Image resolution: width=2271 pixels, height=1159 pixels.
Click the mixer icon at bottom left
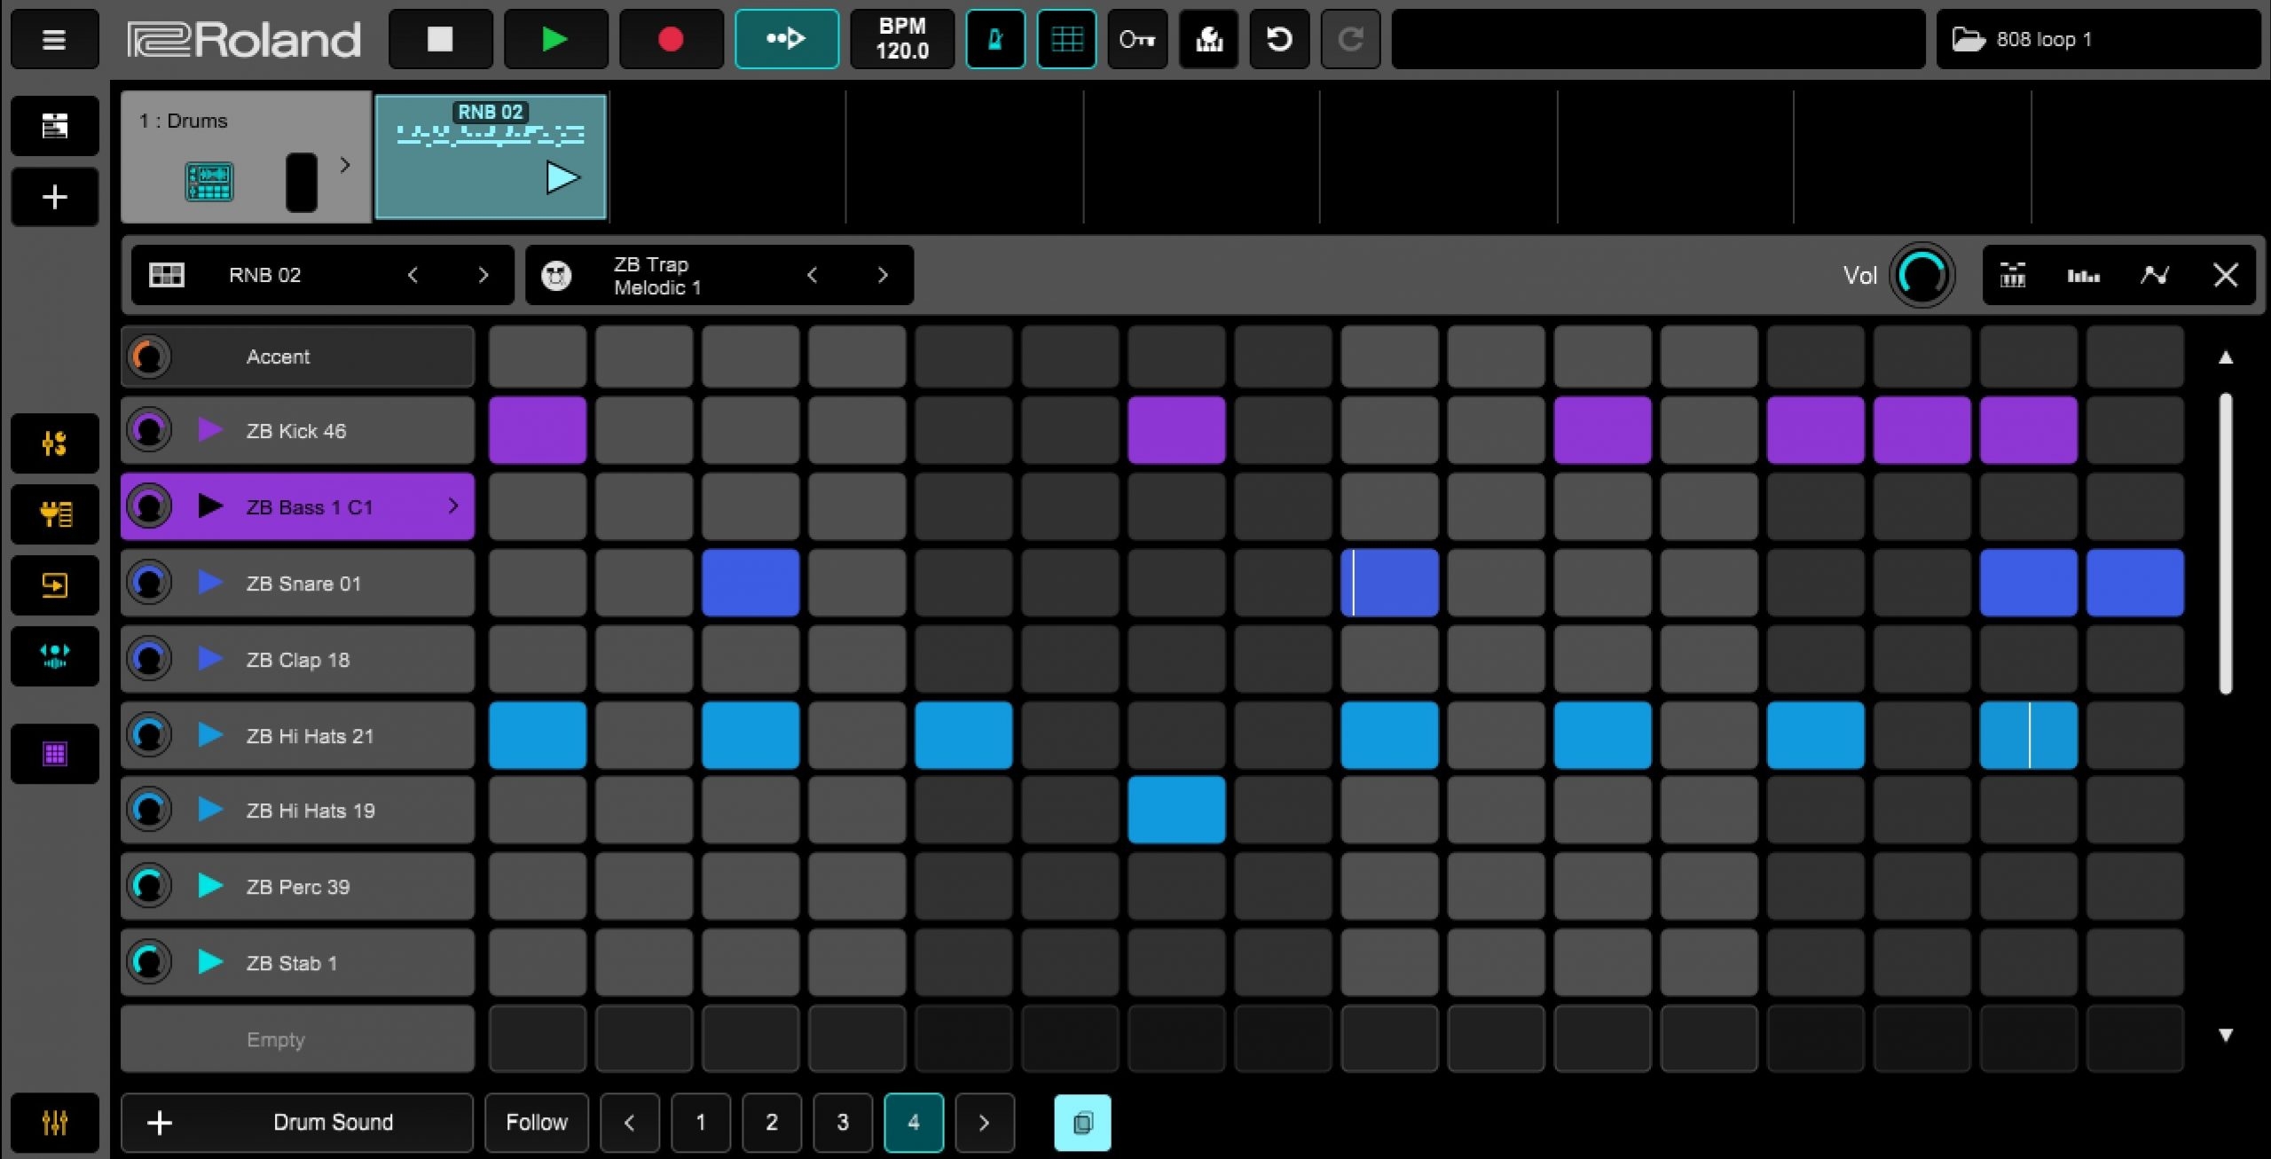(x=54, y=1122)
